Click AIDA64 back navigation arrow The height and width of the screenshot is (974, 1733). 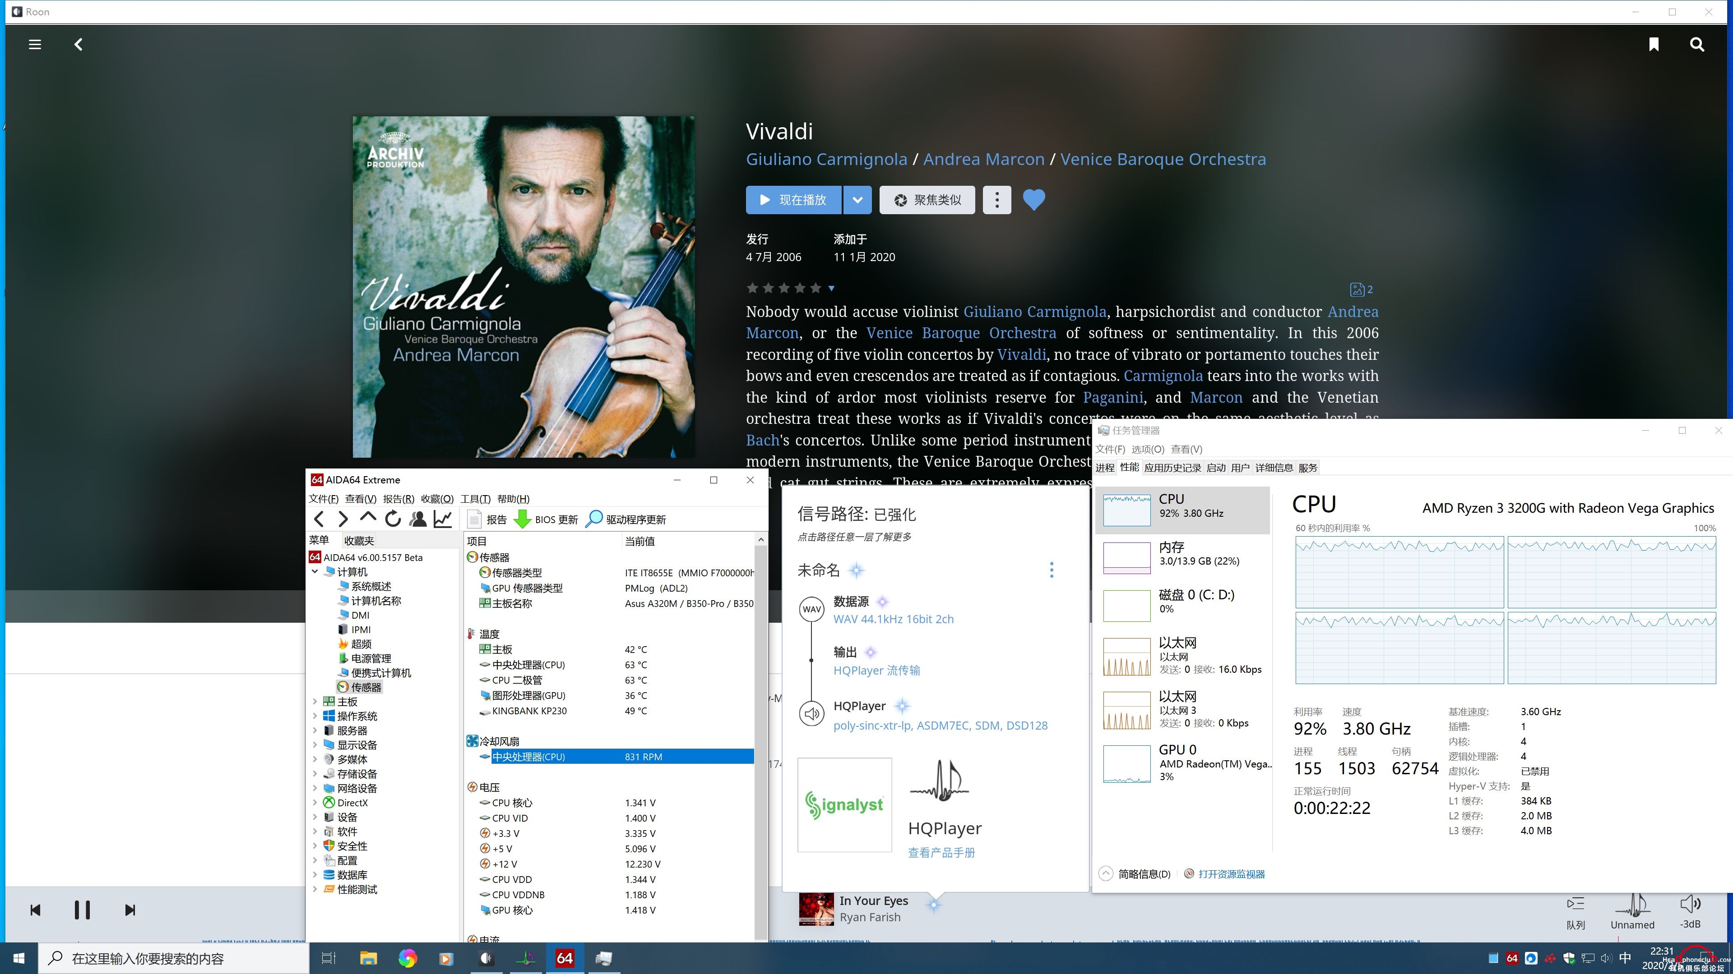tap(319, 519)
